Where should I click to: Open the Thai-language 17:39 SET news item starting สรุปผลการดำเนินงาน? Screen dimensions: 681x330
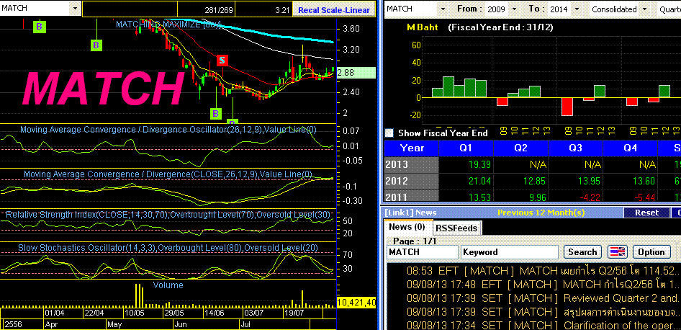(543, 312)
